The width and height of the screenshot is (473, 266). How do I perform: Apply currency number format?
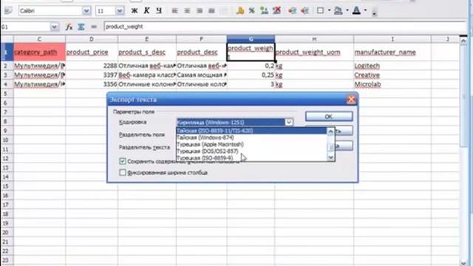240,11
